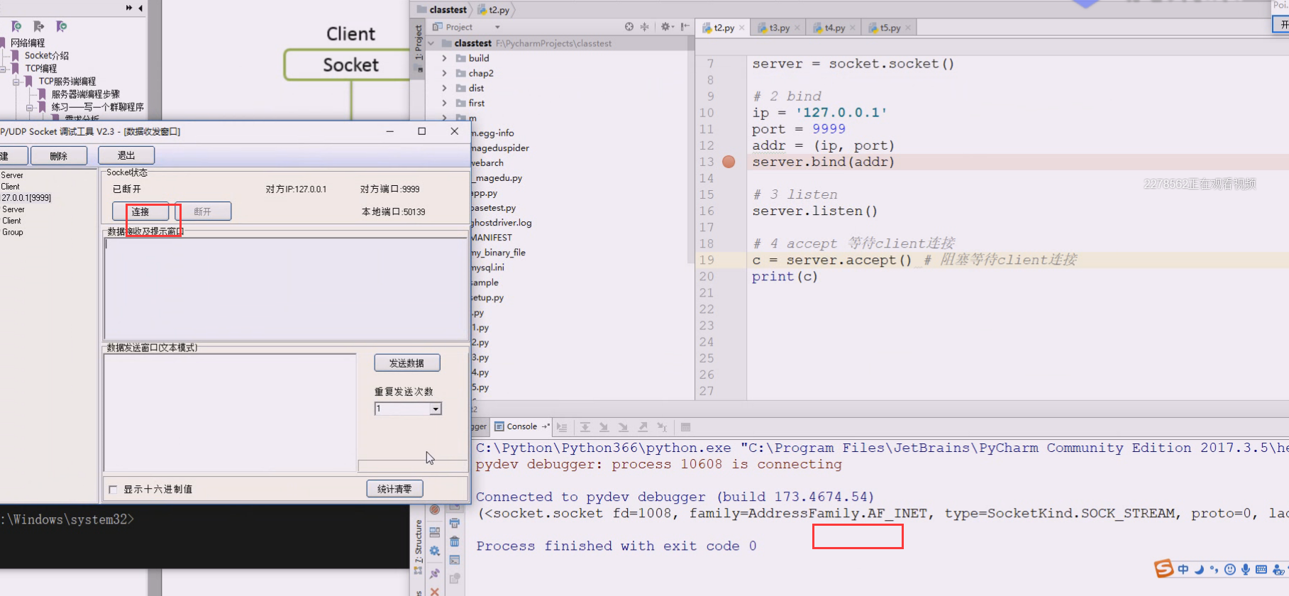Collapse the TCP编程 bookmark node
This screenshot has width=1289, height=596.
coord(4,69)
